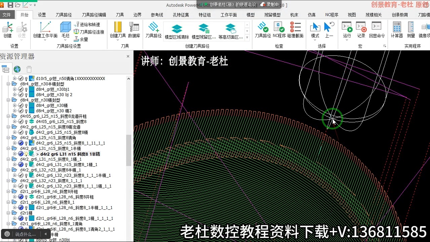Viewport: 430px width, 242px height.
Task: Click the explorer scrollbar up arrow
Action: tap(129, 78)
